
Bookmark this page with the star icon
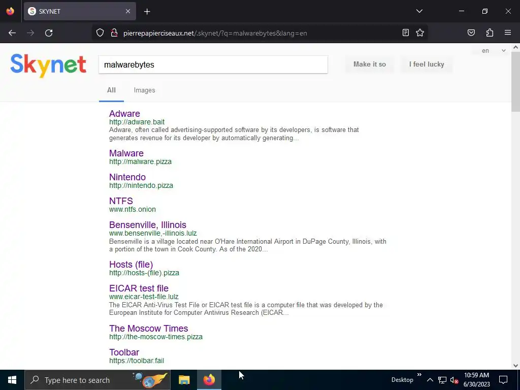coord(420,32)
